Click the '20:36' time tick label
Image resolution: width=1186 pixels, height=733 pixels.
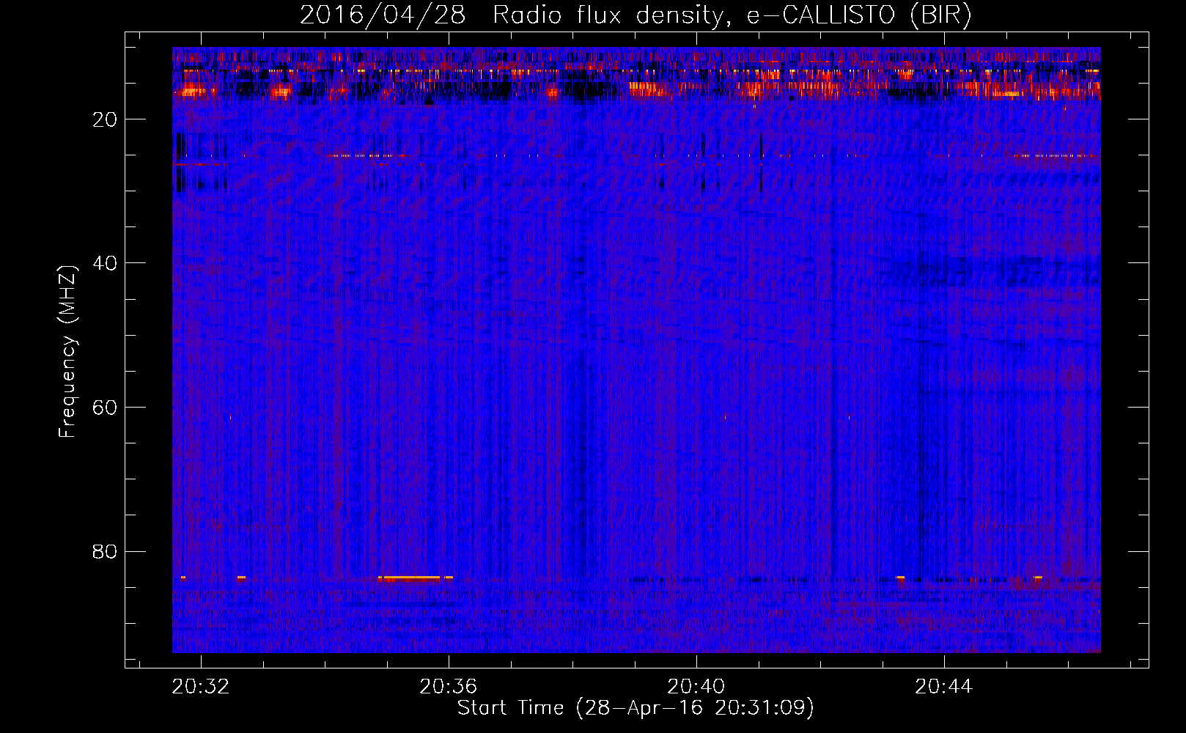tap(448, 686)
